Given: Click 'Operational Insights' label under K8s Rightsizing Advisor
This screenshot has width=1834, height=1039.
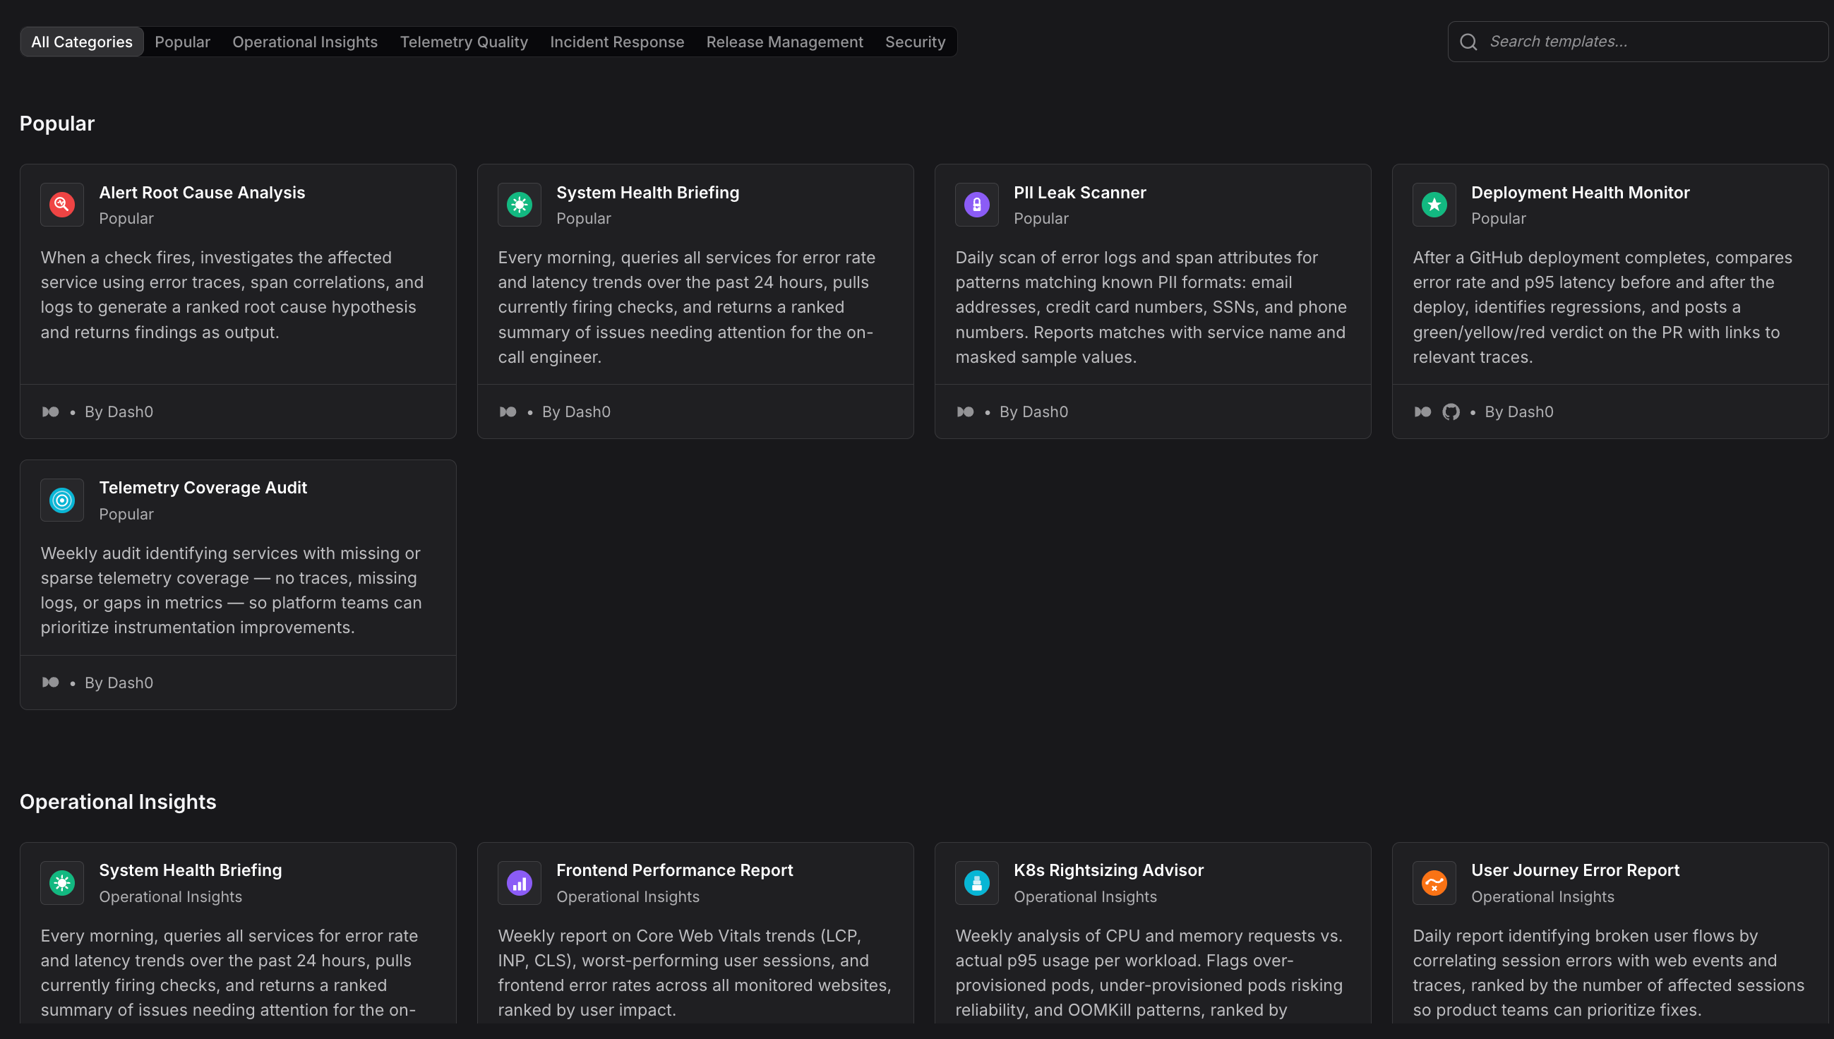Looking at the screenshot, I should click(1086, 897).
